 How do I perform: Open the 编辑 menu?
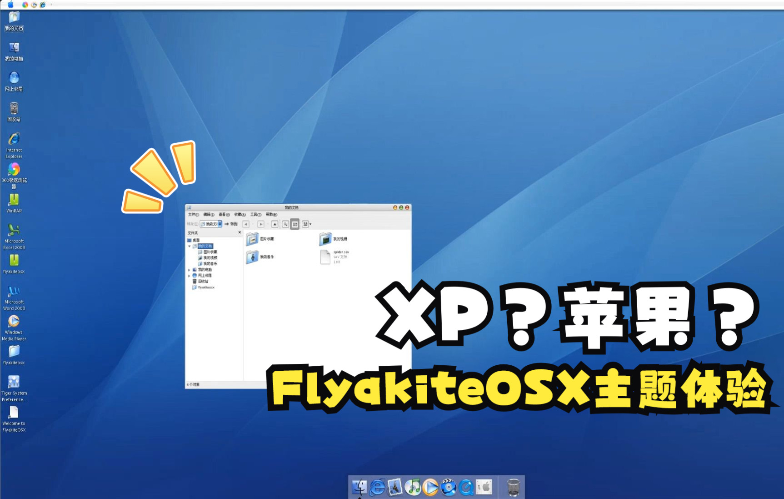[x=209, y=215]
